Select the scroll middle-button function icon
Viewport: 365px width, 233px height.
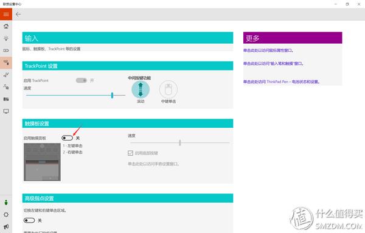pos(141,89)
